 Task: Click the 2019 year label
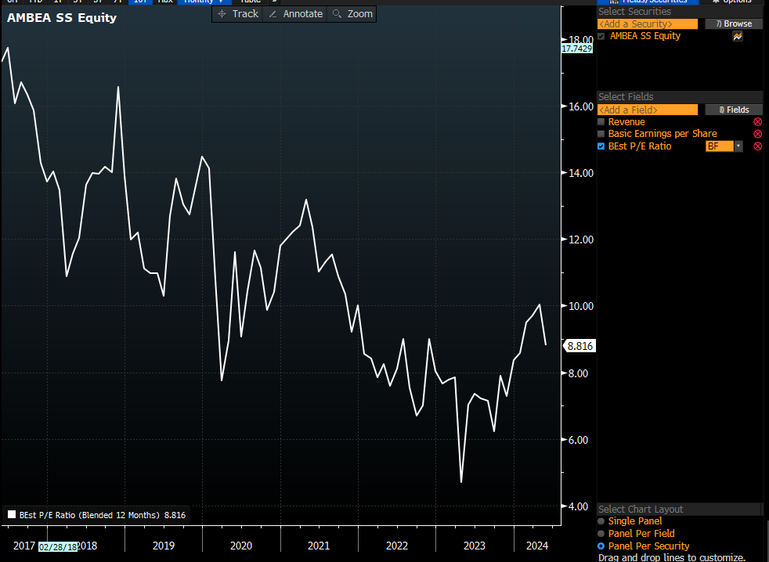click(x=164, y=546)
